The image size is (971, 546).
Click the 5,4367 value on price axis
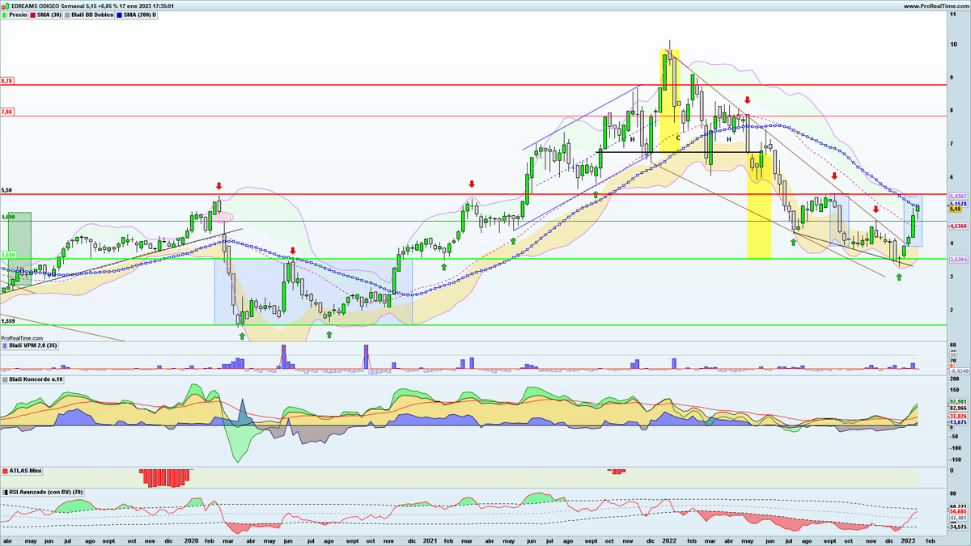pos(957,196)
